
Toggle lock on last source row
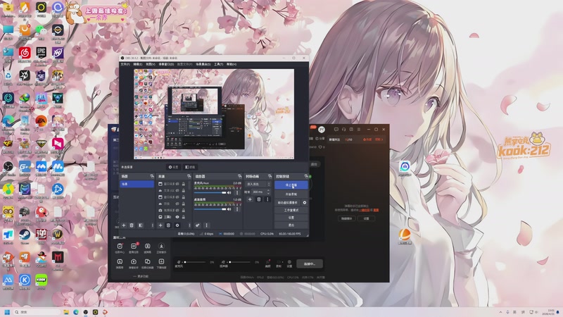(x=184, y=217)
